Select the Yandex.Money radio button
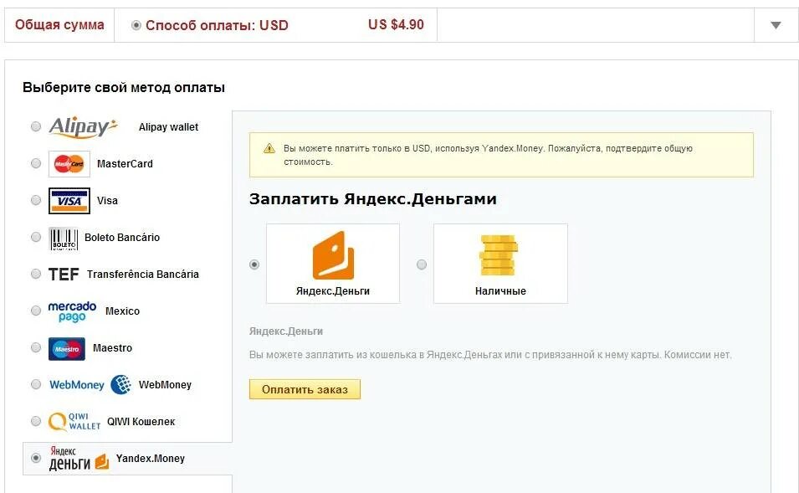The width and height of the screenshot is (799, 493). tap(36, 458)
